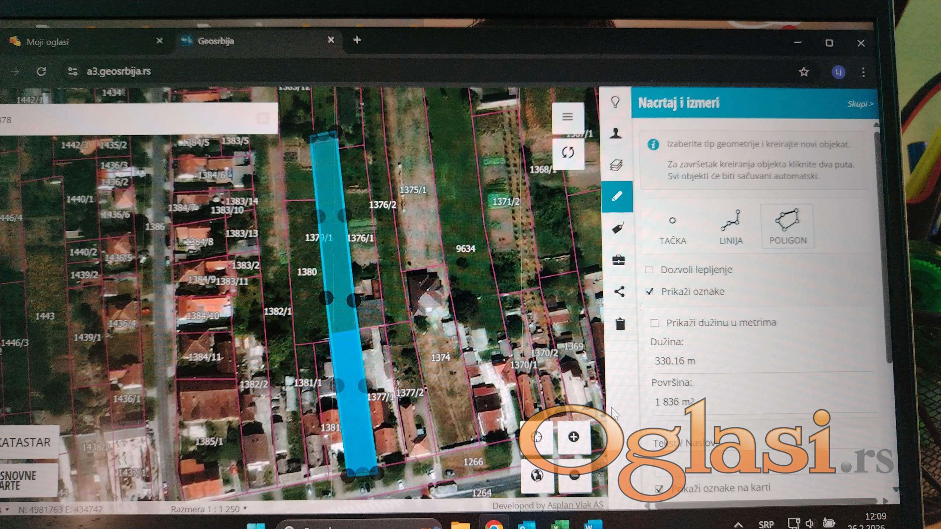Open the map layers stack icon
This screenshot has height=529, width=941.
[x=616, y=165]
